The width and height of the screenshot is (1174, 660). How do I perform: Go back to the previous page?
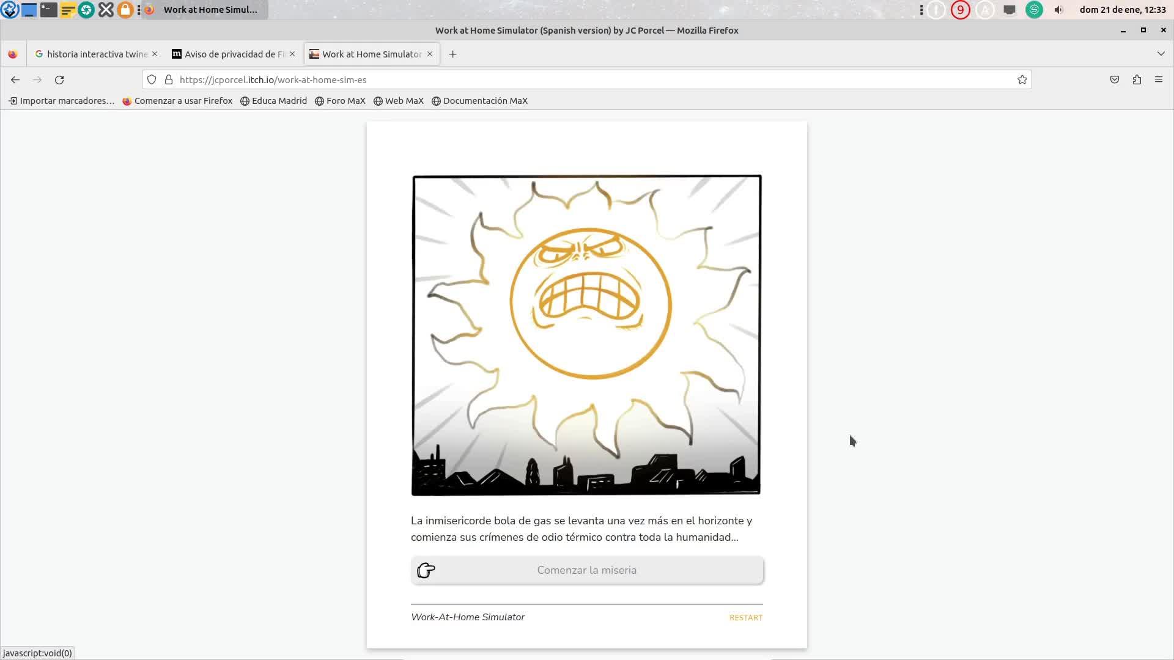click(x=15, y=80)
